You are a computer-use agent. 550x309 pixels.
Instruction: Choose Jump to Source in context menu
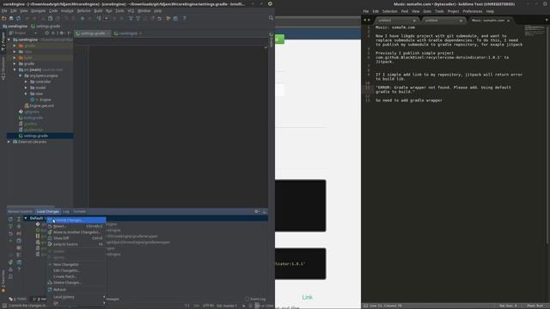[76, 244]
